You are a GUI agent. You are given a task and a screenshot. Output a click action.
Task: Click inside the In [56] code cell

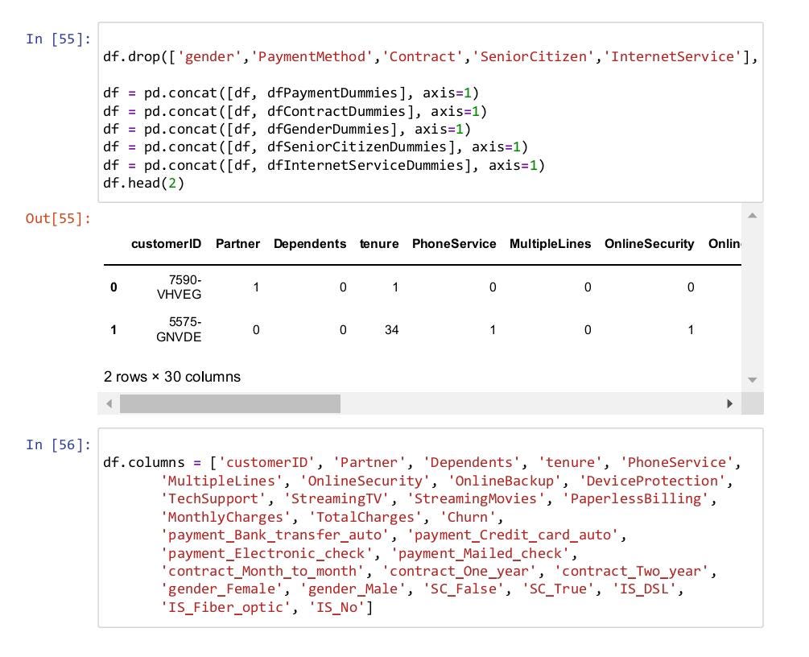[402, 535]
